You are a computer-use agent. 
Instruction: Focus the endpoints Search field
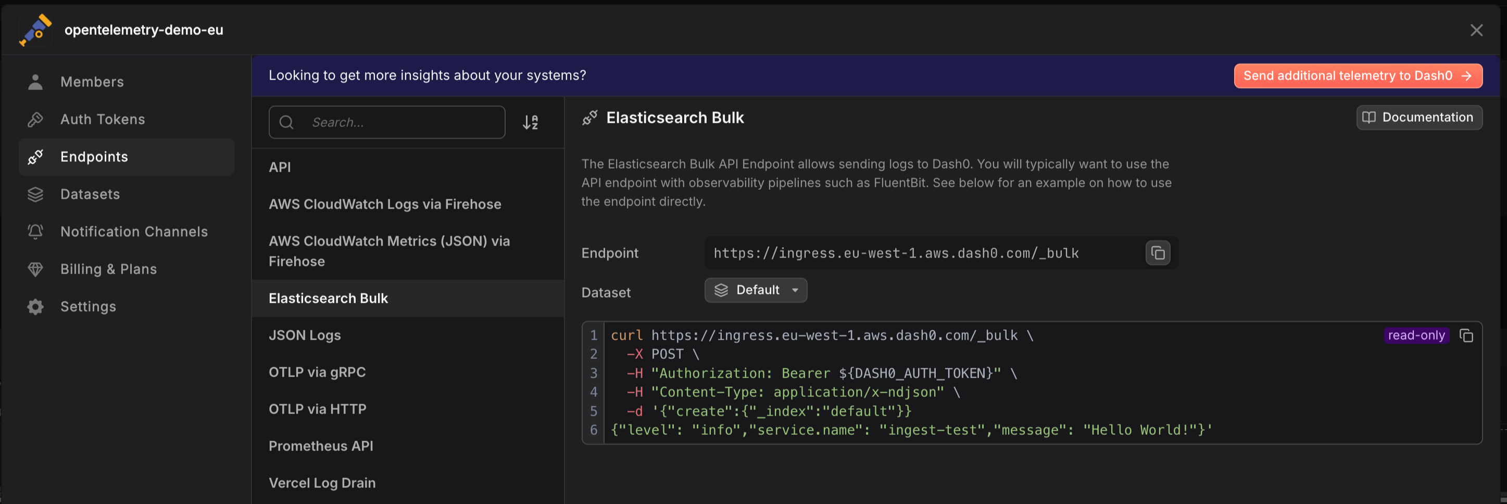pos(387,122)
